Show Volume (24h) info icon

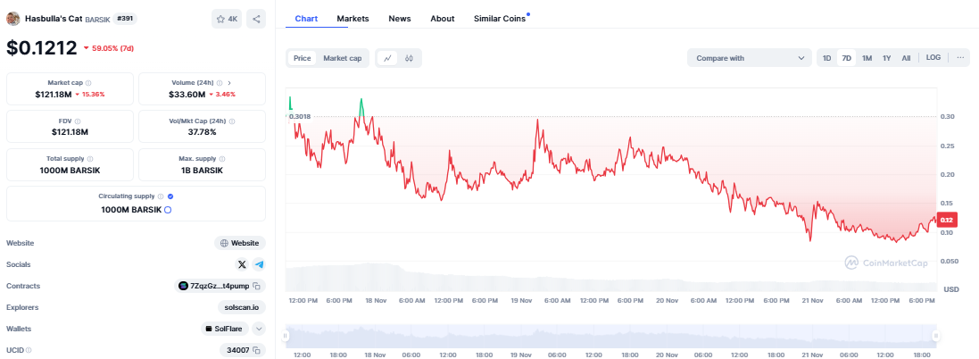220,82
